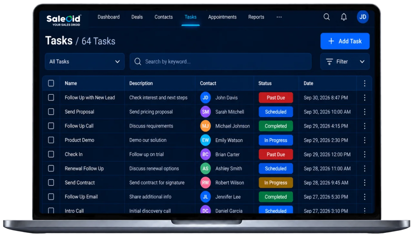Open row menu for Follow Up Email
This screenshot has width=413, height=235.
[x=365, y=197]
